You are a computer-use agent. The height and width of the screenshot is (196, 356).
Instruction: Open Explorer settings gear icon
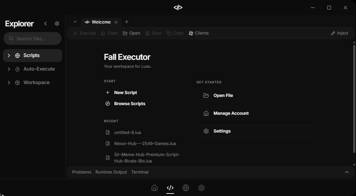point(57,24)
